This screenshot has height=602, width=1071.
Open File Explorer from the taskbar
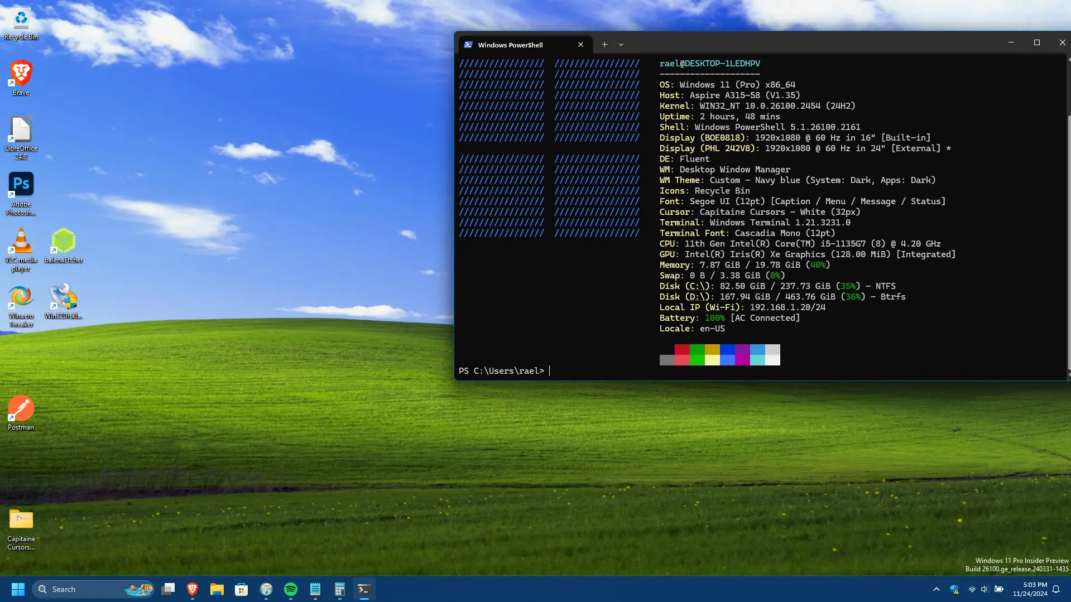pos(217,589)
